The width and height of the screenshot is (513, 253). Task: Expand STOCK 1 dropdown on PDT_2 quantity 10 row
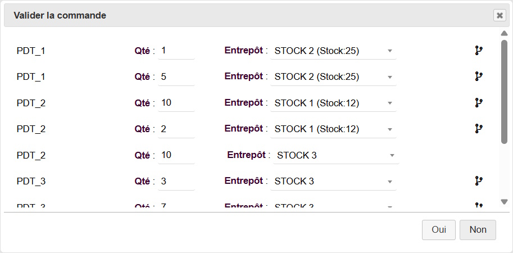pos(333,103)
